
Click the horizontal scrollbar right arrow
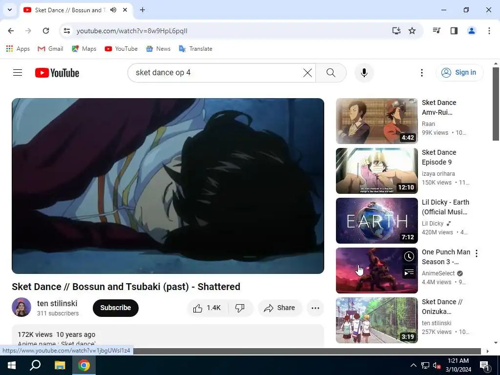pyautogui.click(x=487, y=351)
